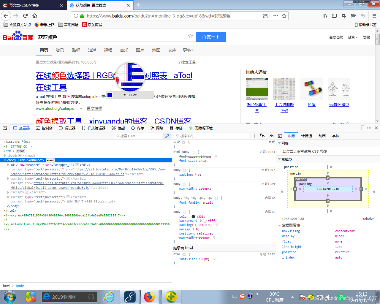Image resolution: width=380 pixels, height=304 pixels.
Task: Expand the head element node
Action: click(x=5, y=156)
